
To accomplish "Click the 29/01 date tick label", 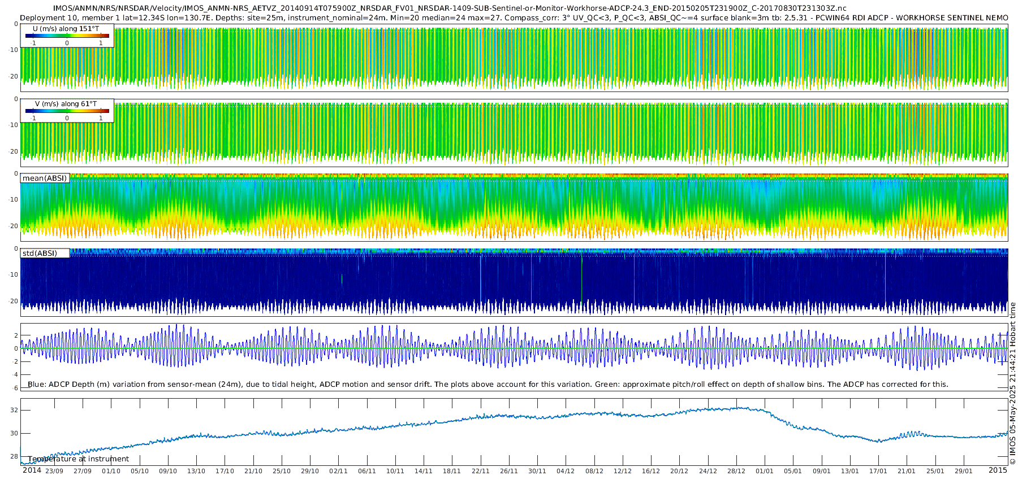I will [x=964, y=472].
